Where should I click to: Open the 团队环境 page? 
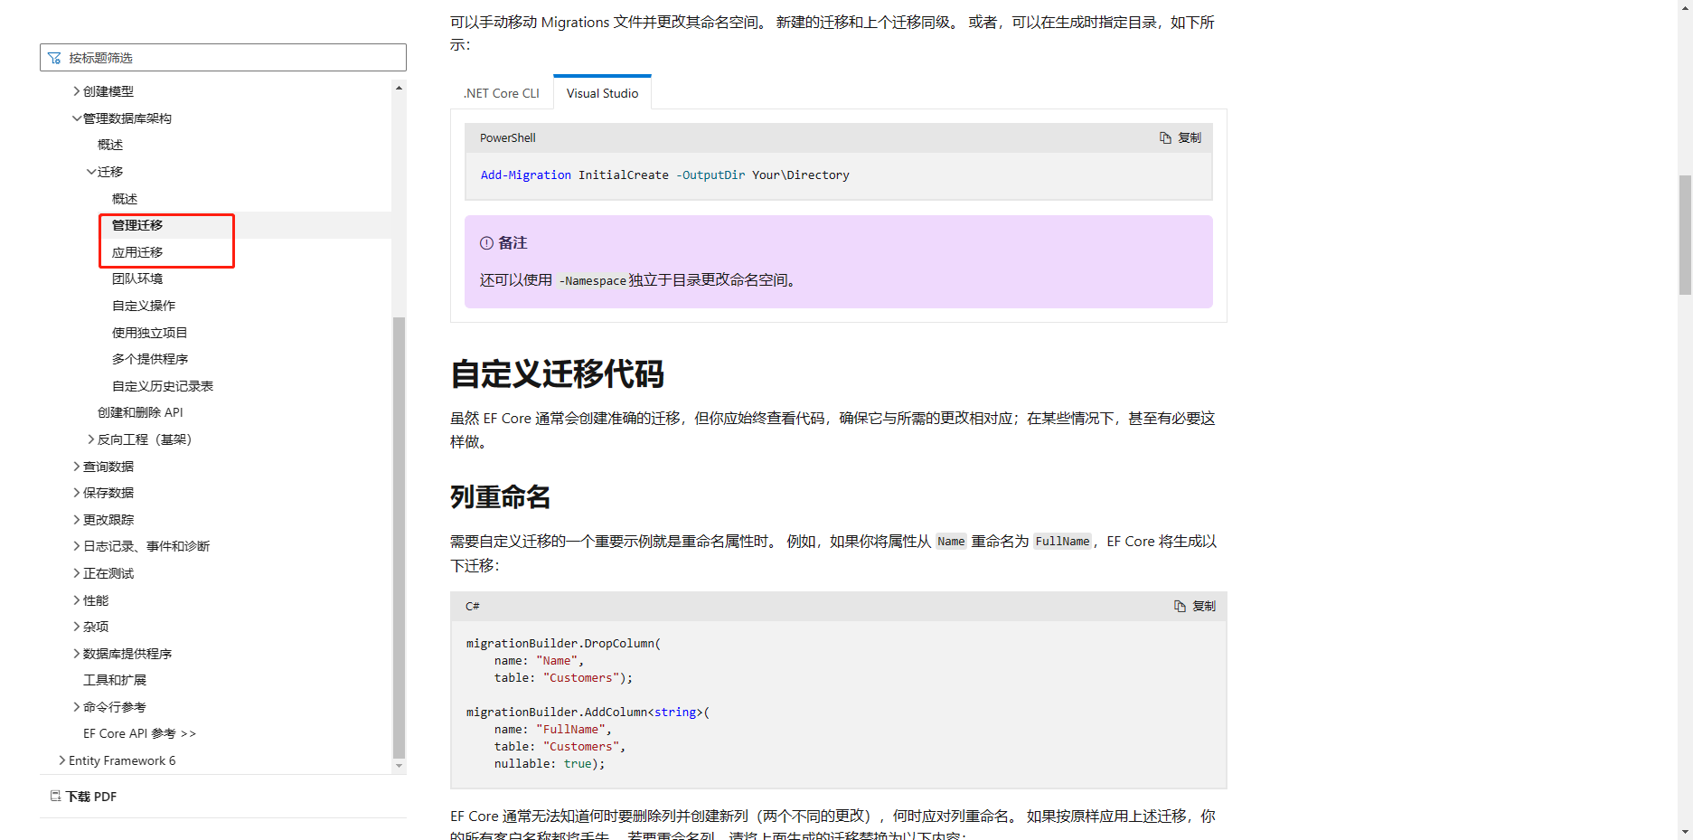[x=137, y=278]
